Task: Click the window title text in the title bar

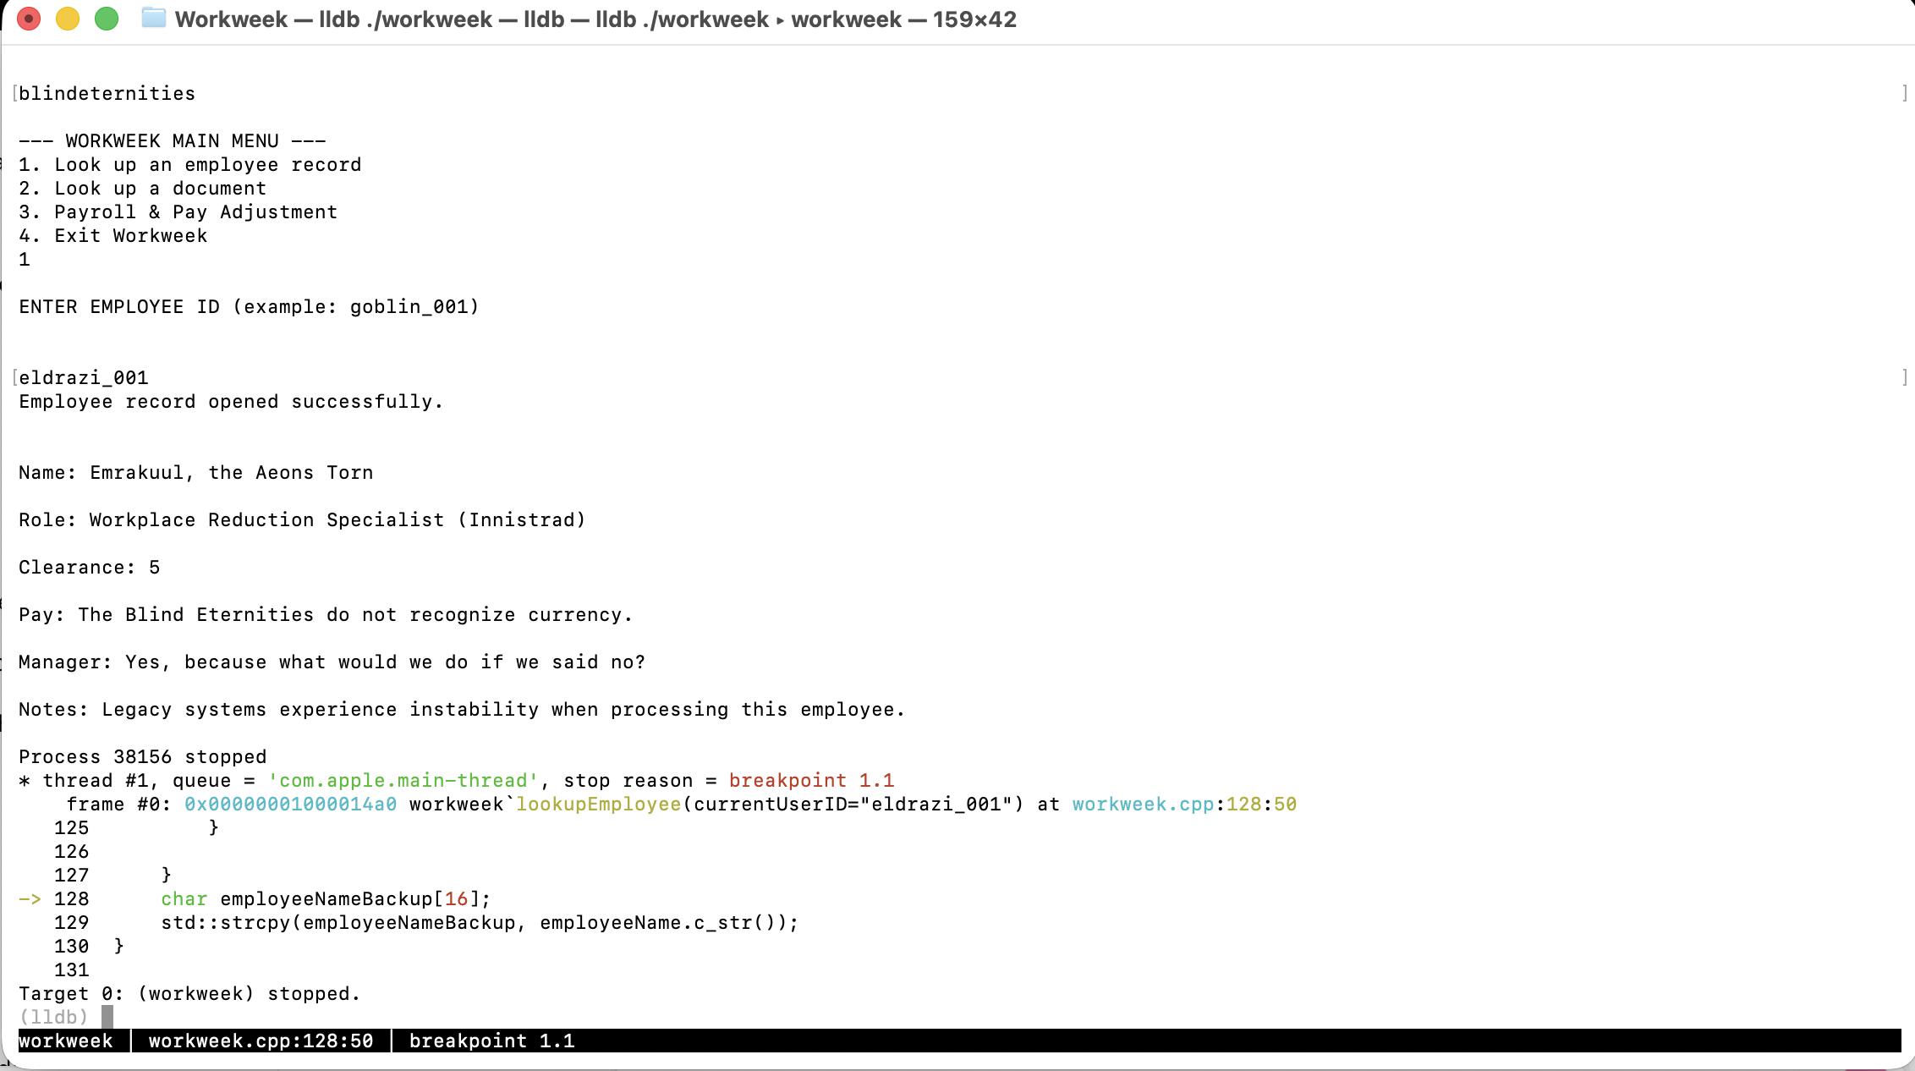Action: (x=595, y=19)
